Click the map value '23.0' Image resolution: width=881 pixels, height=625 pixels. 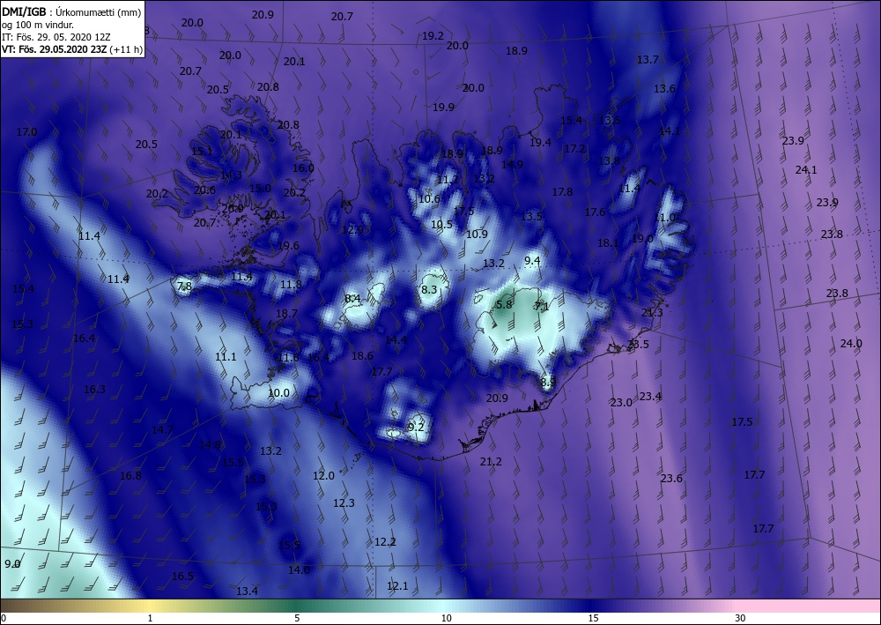(621, 403)
